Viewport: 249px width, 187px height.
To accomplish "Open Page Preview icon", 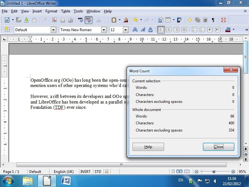I will pyautogui.click(x=70, y=20).
